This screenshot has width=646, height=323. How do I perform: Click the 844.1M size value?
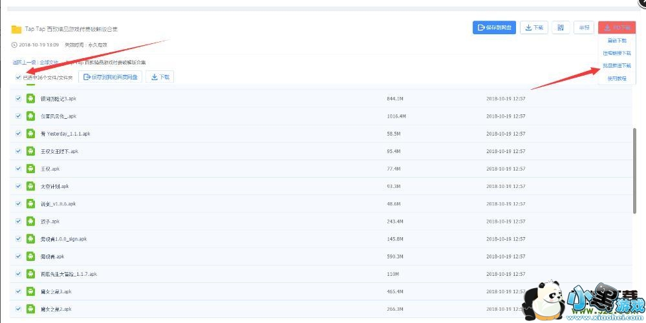395,99
